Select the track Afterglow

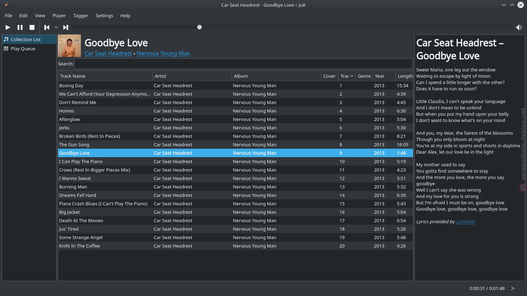coord(235,119)
